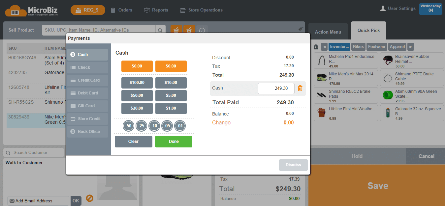Screen dimensions: 445x206
Task: Pick the Nike Men's Air Max 2014 thumbnail
Action: click(322, 78)
